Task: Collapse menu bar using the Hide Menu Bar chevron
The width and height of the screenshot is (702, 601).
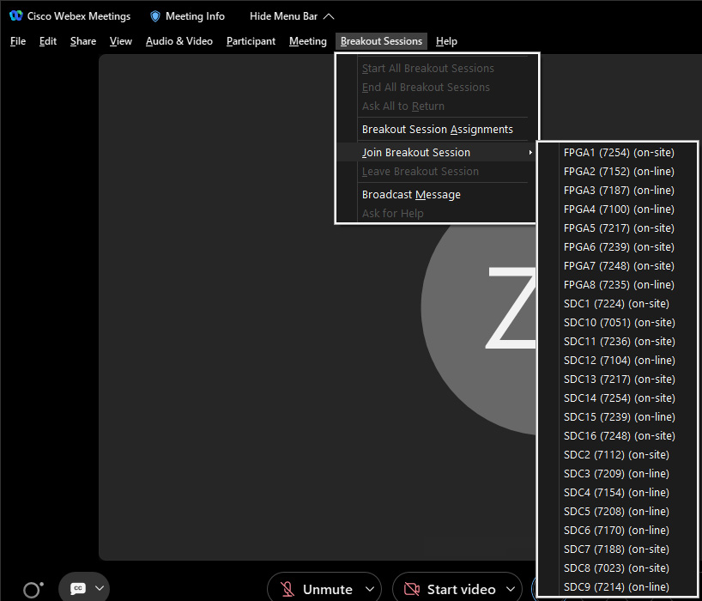Action: tap(329, 16)
